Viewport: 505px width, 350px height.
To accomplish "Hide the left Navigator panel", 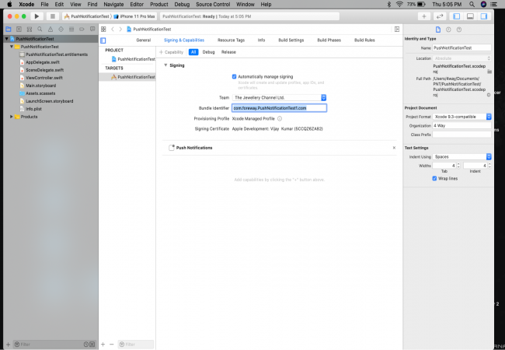I will click(456, 16).
